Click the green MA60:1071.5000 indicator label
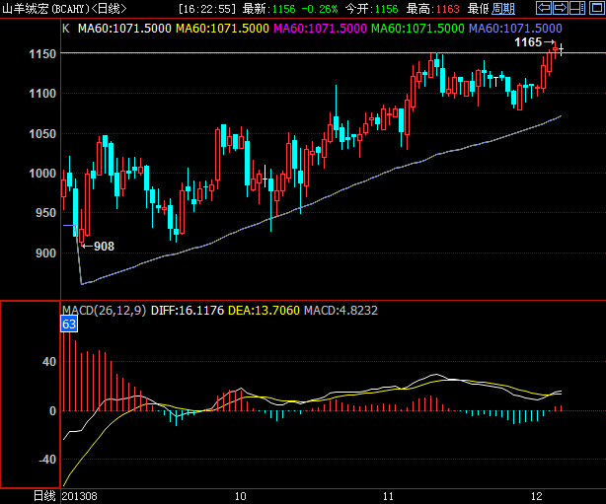 tap(417, 29)
